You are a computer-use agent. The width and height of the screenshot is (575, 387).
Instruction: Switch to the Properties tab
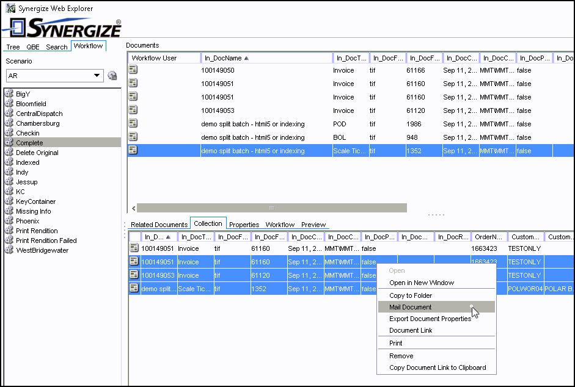(x=244, y=224)
